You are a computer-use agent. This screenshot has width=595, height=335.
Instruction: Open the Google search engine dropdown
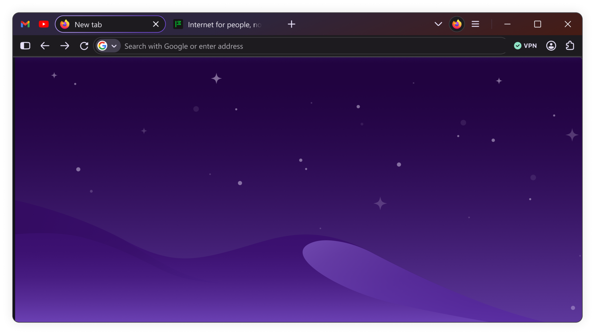point(108,46)
